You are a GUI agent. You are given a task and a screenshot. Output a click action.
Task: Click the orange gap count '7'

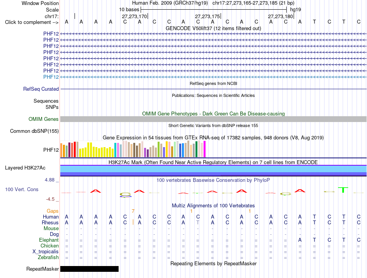coord(133,211)
